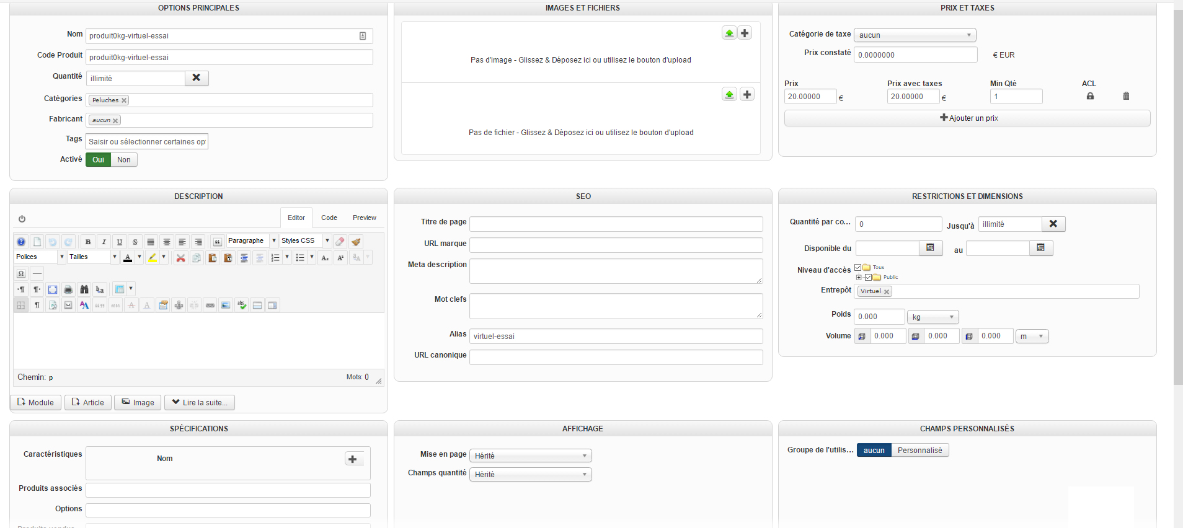Open the Paragraphe format dropdown
This screenshot has height=528, width=1183.
tap(252, 241)
